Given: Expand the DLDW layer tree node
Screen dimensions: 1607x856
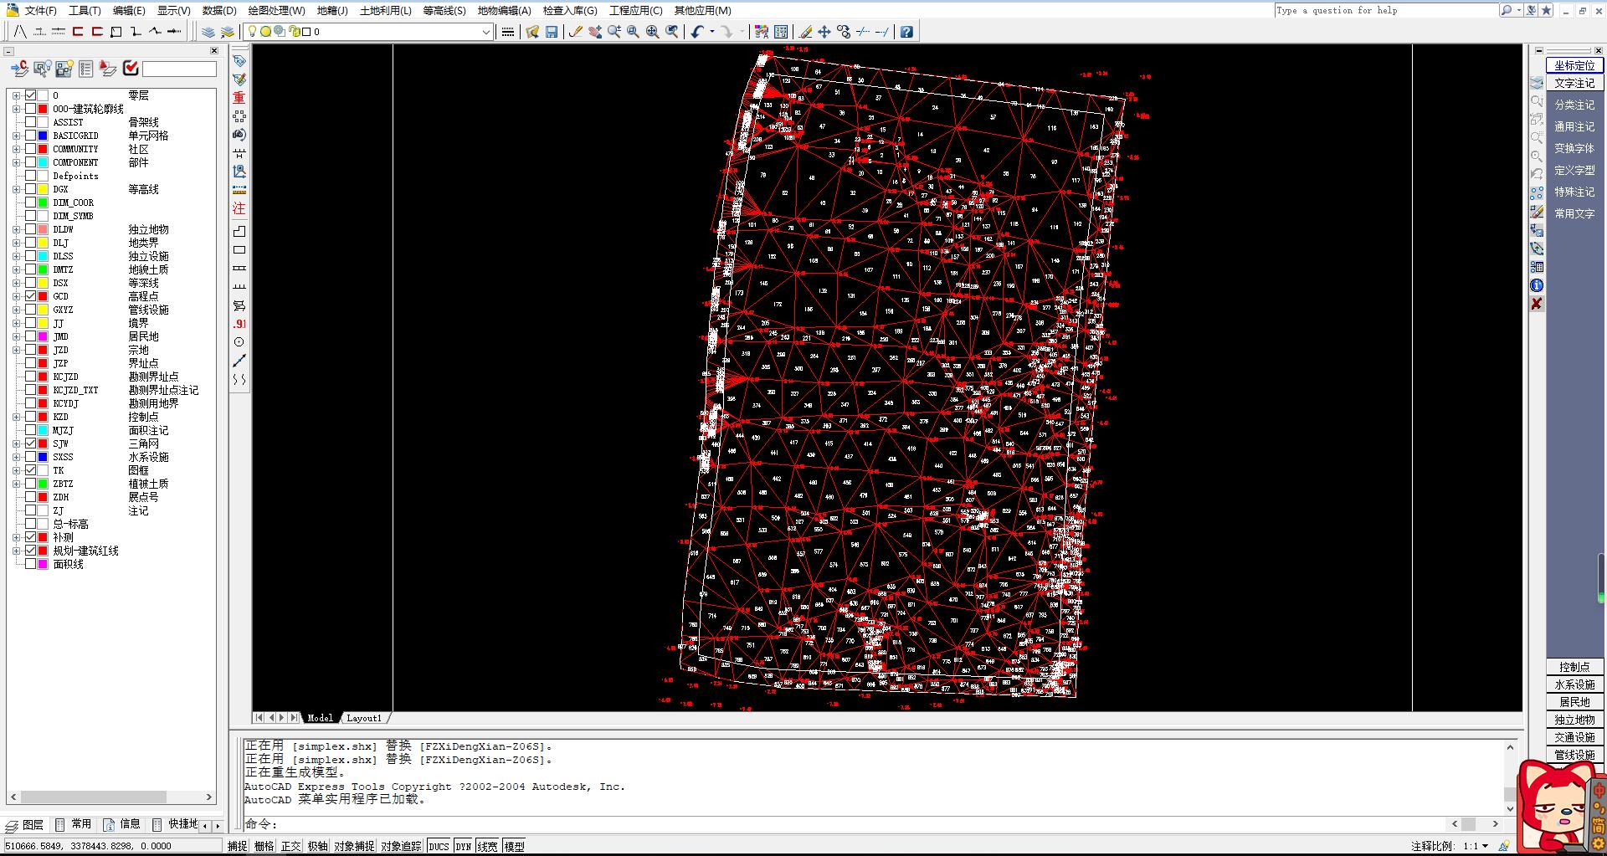Looking at the screenshot, I should [16, 229].
